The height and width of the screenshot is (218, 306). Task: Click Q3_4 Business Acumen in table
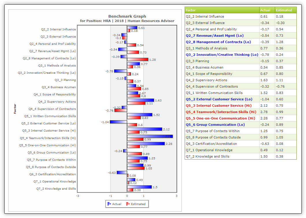point(205,67)
